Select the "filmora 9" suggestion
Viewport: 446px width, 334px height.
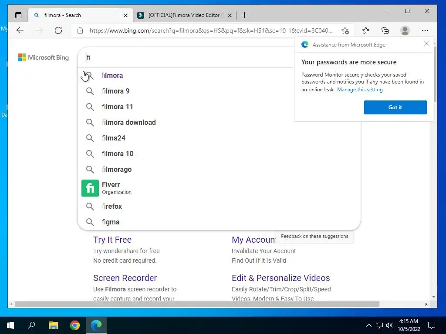tap(219, 91)
